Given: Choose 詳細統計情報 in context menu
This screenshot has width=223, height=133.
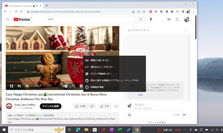Looking at the screenshot, I should click(97, 87).
